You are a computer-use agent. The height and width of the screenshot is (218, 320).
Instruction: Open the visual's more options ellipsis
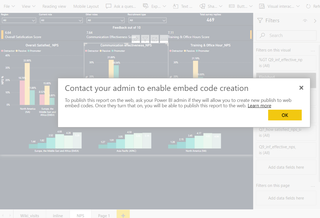click(x=164, y=39)
